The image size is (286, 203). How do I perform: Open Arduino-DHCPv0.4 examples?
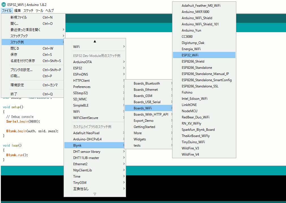[95, 139]
